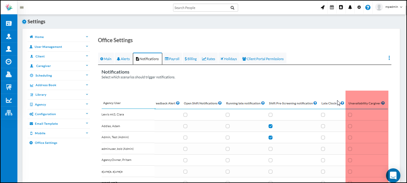Open the rocket quick-launch icon

[x=323, y=7]
